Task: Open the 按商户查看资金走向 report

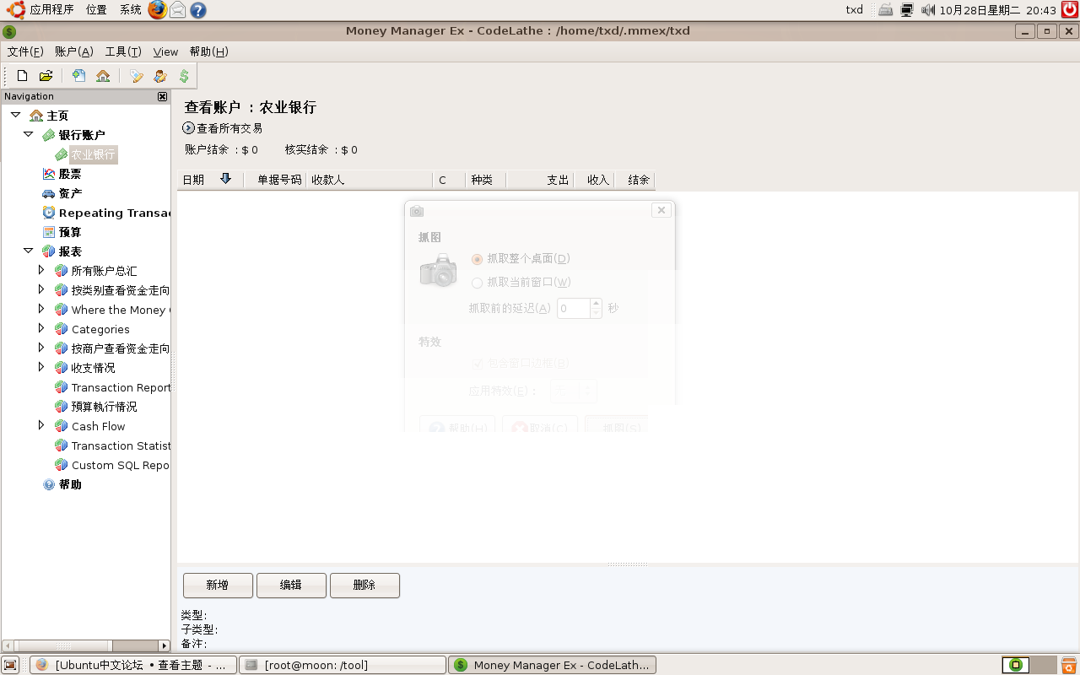Action: pos(121,348)
